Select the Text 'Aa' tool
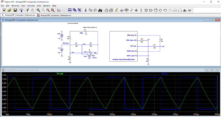The width and height of the screenshot is (221, 117). [x=185, y=10]
